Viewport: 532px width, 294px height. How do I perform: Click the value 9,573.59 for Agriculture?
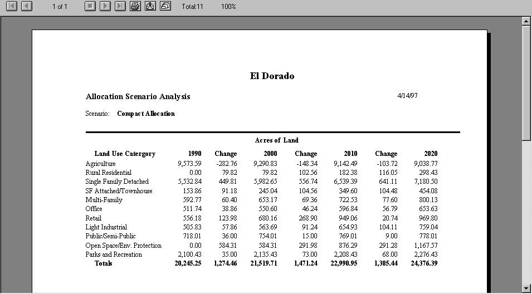pos(189,164)
